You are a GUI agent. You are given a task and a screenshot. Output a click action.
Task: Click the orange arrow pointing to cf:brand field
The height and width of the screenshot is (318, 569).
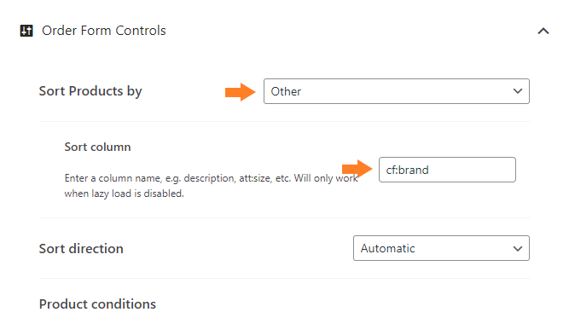coord(357,169)
